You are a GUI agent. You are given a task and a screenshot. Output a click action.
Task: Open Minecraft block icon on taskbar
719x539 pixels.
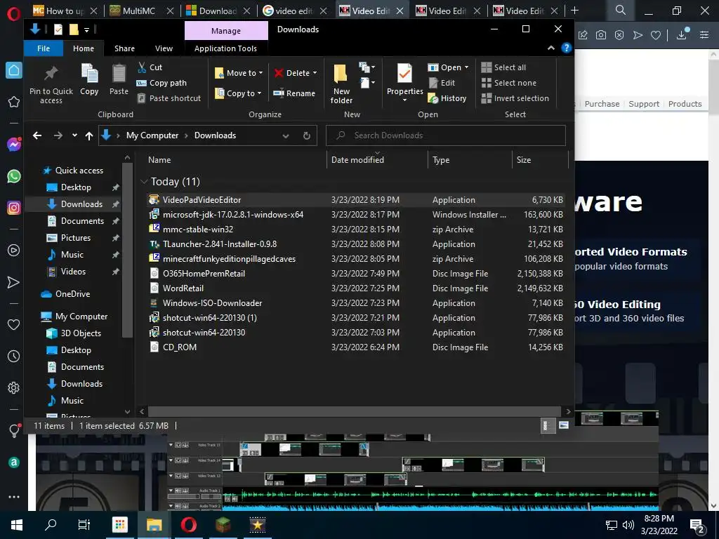(223, 525)
